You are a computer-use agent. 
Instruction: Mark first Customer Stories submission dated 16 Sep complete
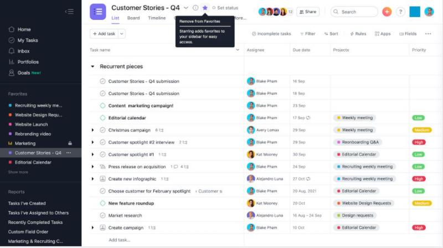102,81
